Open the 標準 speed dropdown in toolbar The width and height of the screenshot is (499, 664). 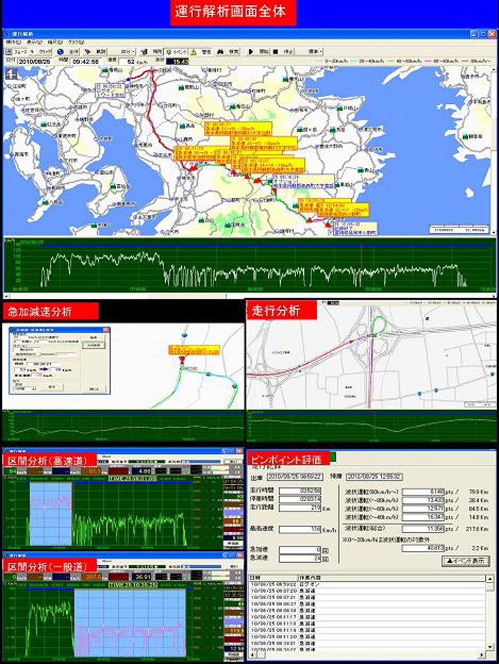[315, 51]
